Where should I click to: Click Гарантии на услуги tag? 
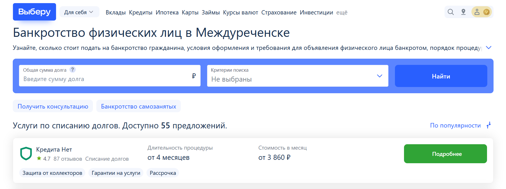(116, 173)
